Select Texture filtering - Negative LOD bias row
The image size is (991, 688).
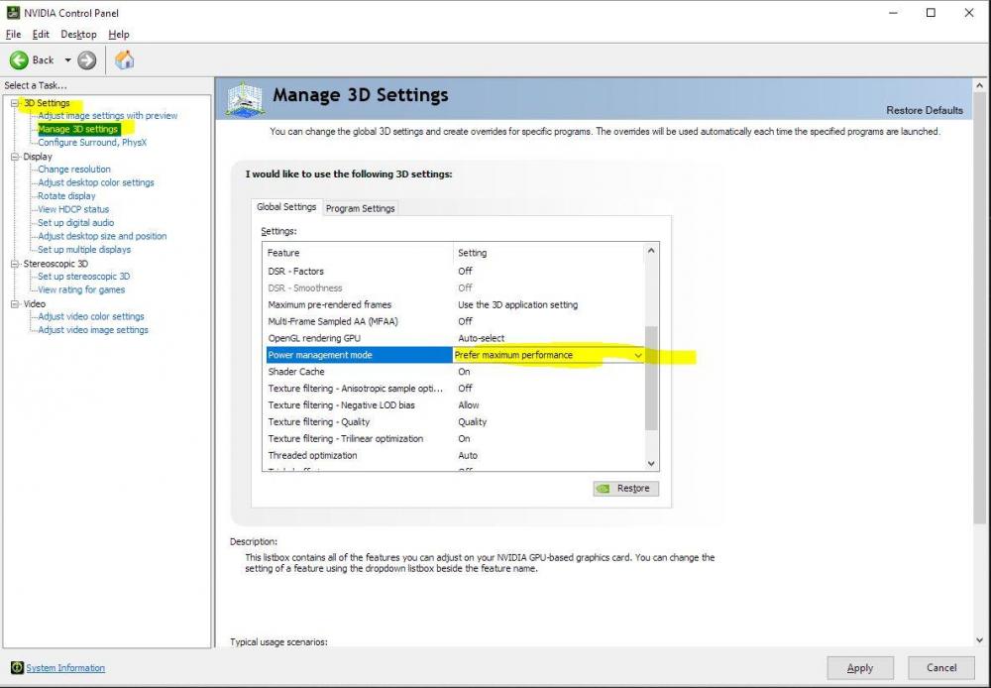pos(454,405)
